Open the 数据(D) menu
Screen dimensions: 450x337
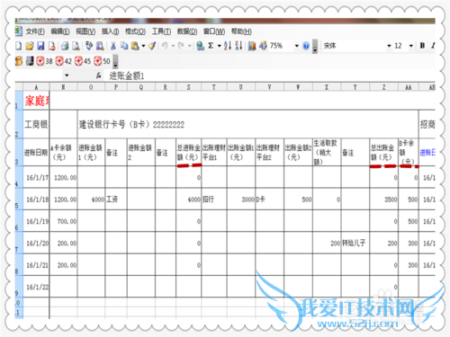(187, 31)
